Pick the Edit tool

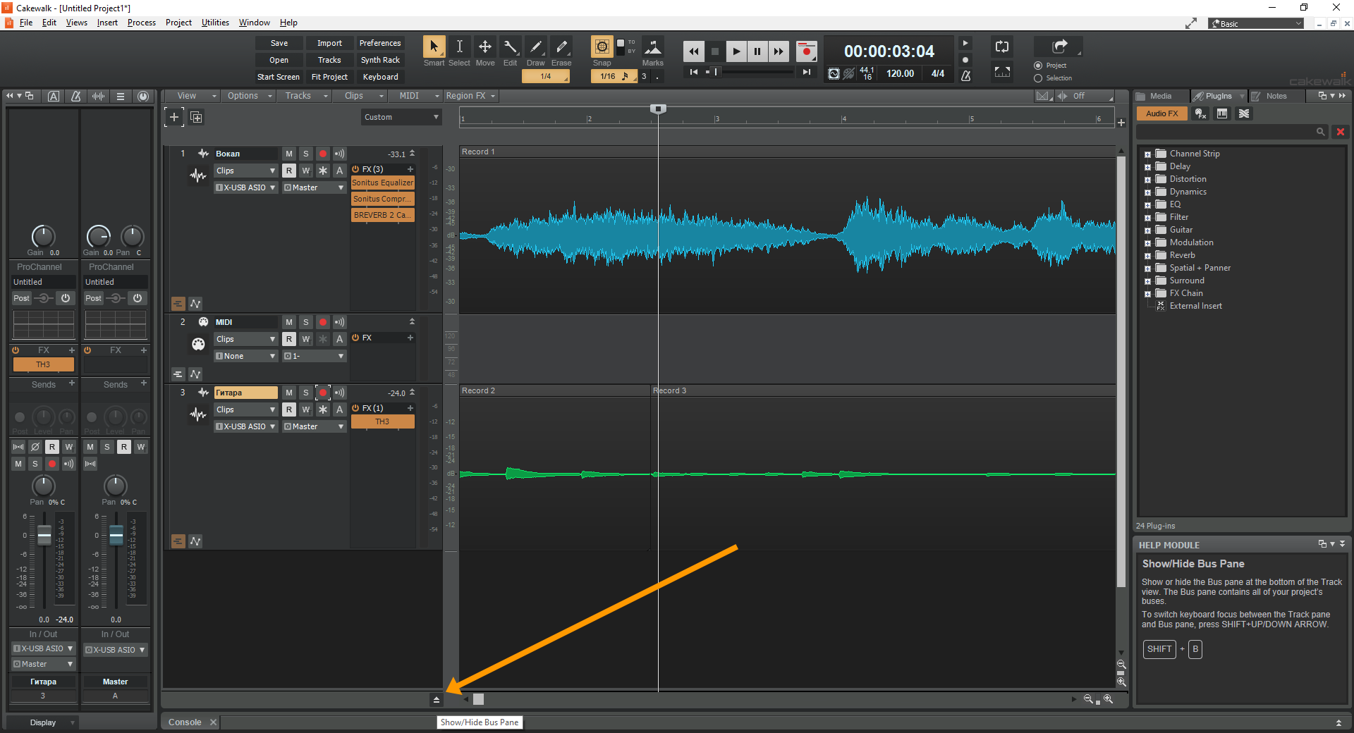(511, 47)
